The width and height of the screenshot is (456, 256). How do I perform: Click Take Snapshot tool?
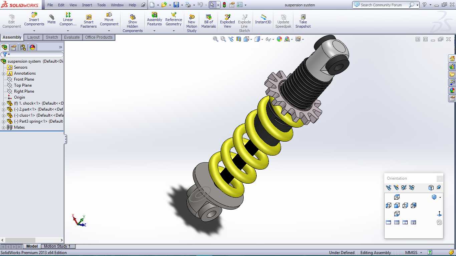(x=303, y=21)
